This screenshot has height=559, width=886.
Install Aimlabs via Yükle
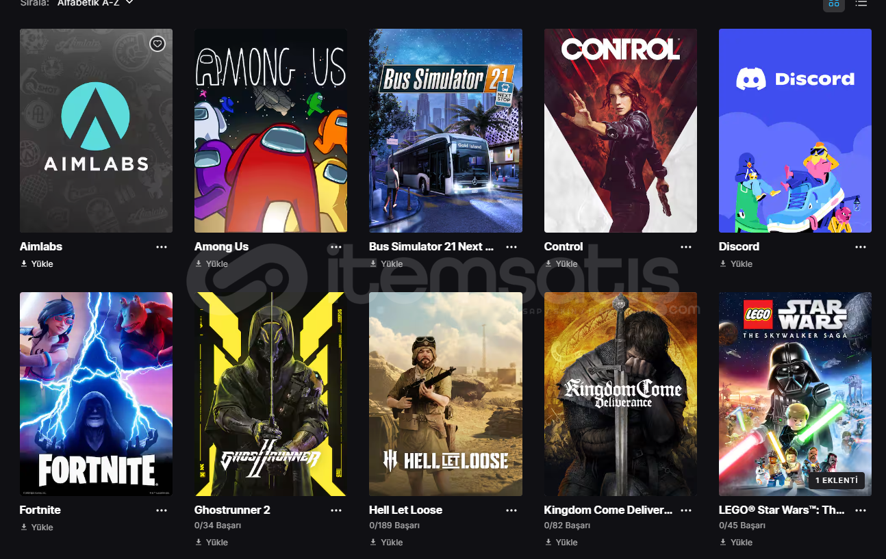click(37, 263)
